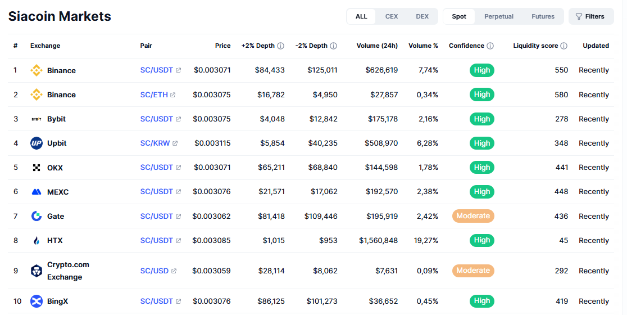
Task: Click the $1,560,848 volume value
Action: pyautogui.click(x=378, y=241)
